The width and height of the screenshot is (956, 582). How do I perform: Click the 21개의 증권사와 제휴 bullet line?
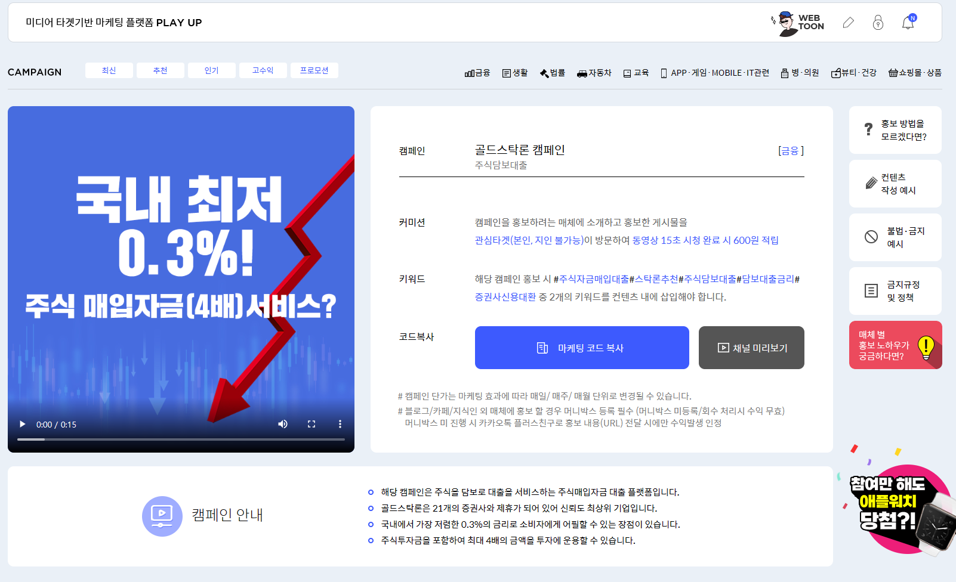pos(519,508)
